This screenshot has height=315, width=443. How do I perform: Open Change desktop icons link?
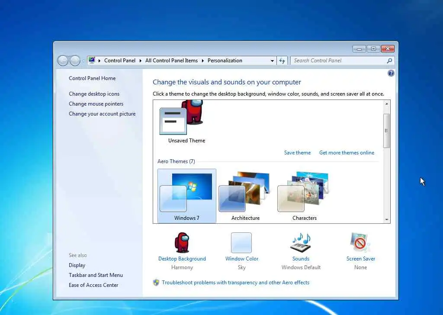[94, 94]
